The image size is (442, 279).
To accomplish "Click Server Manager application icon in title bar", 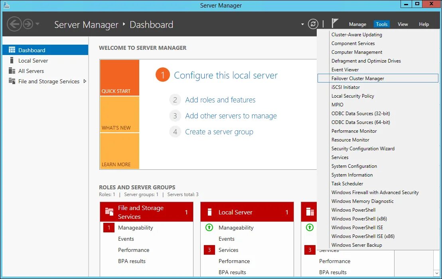I will [6, 5].
